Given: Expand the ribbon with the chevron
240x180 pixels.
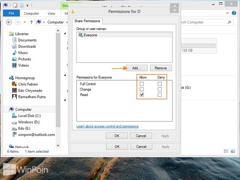Looking at the screenshot, I should pos(227,13).
